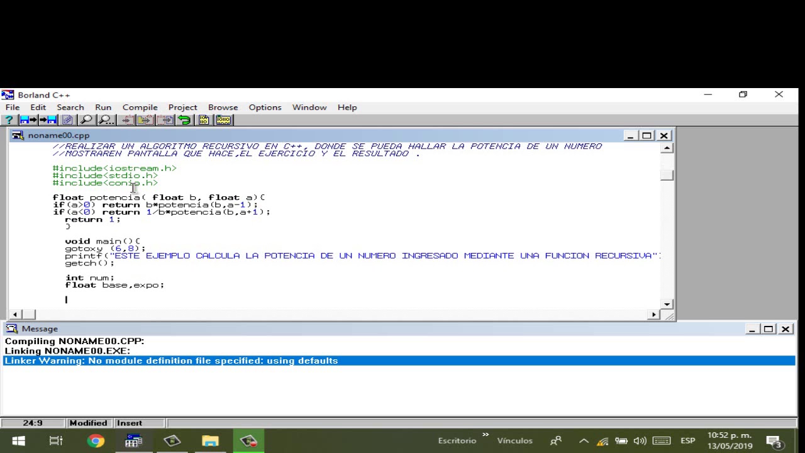The height and width of the screenshot is (453, 805).
Task: Click the editor vertical scrollbar up arrow
Action: (667, 148)
